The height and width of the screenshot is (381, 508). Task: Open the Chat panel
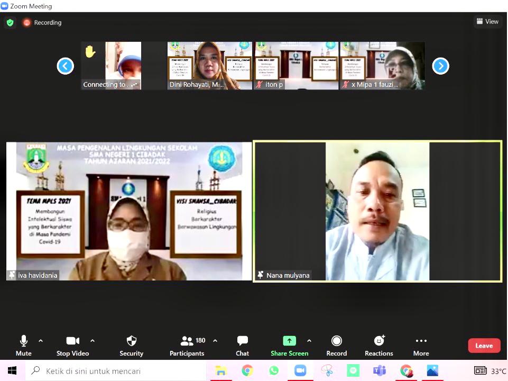pyautogui.click(x=242, y=345)
